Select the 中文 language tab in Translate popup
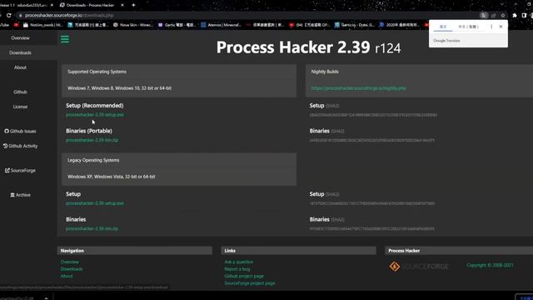 468,27
